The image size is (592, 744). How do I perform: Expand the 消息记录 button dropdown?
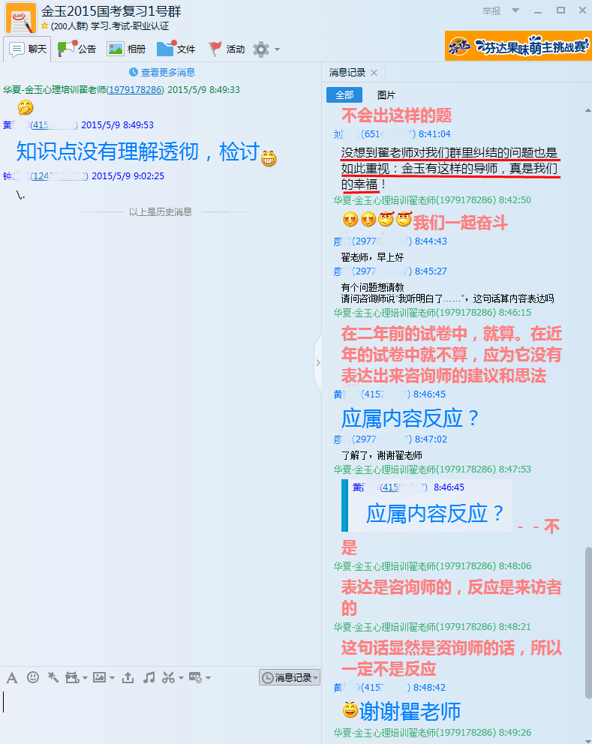[x=317, y=677]
